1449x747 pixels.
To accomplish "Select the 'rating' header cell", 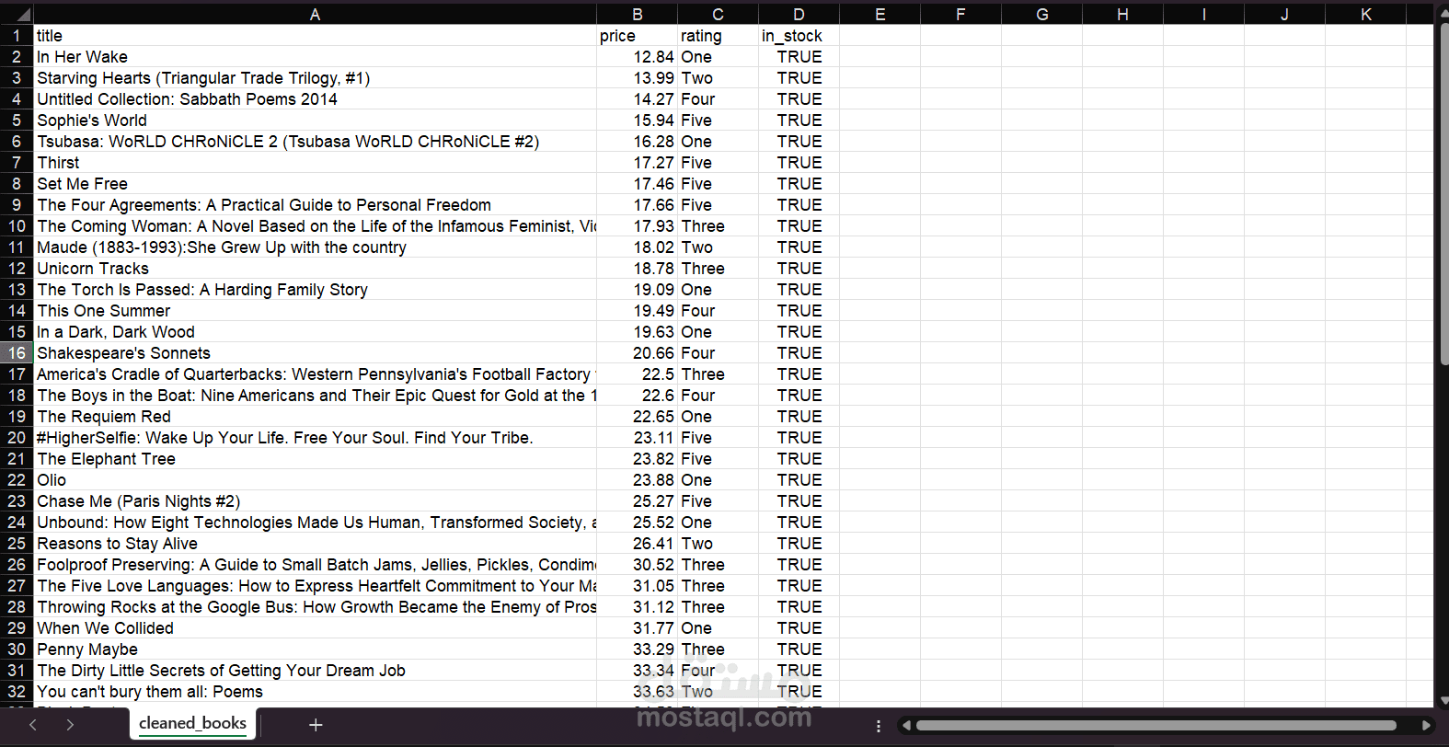I will 718,36.
